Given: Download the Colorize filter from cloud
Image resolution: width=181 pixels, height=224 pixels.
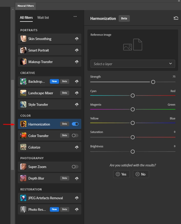Looking at the screenshot, I should (77, 147).
